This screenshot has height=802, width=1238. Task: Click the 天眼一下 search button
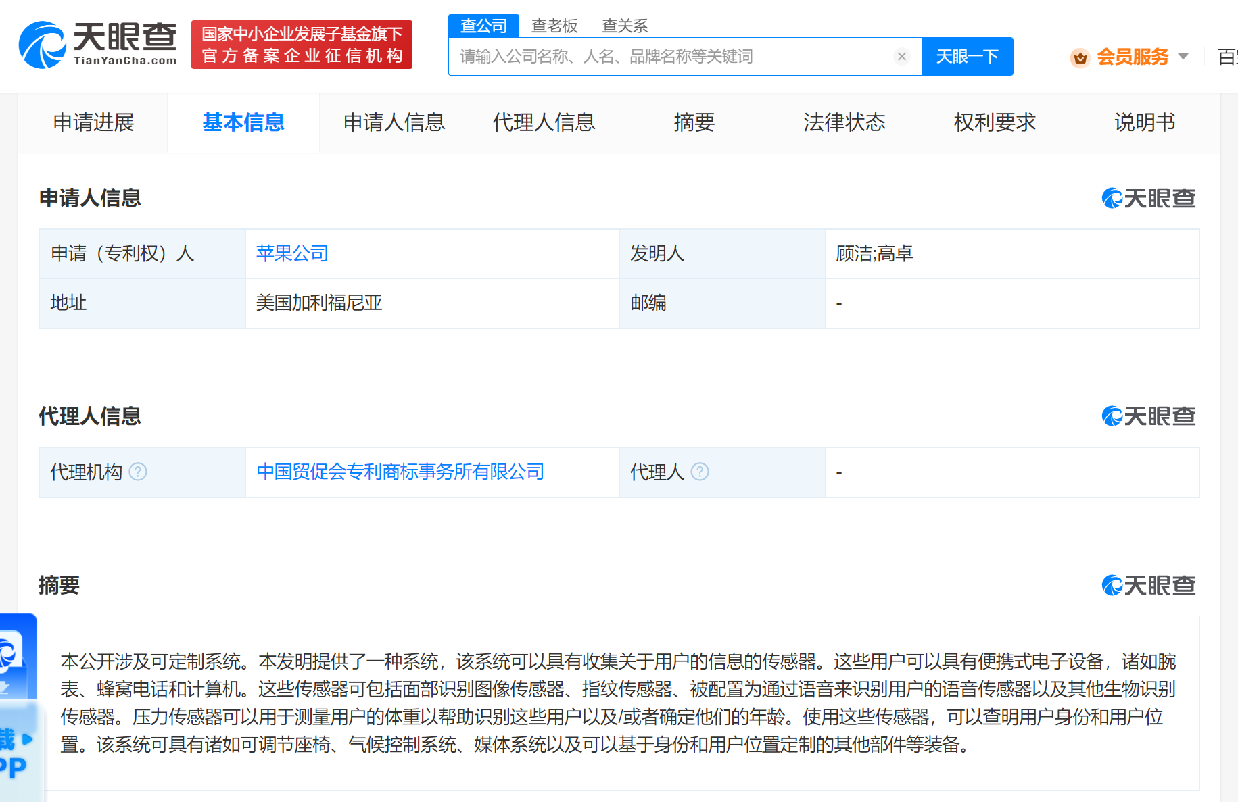tap(967, 56)
